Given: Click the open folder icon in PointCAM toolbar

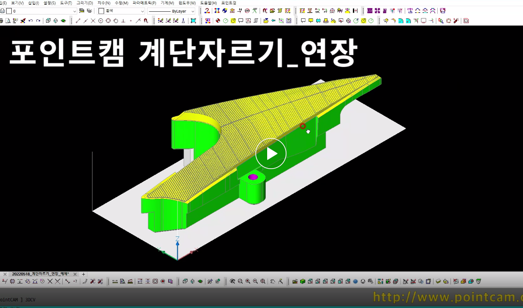Looking at the screenshot, I should tap(272, 11).
